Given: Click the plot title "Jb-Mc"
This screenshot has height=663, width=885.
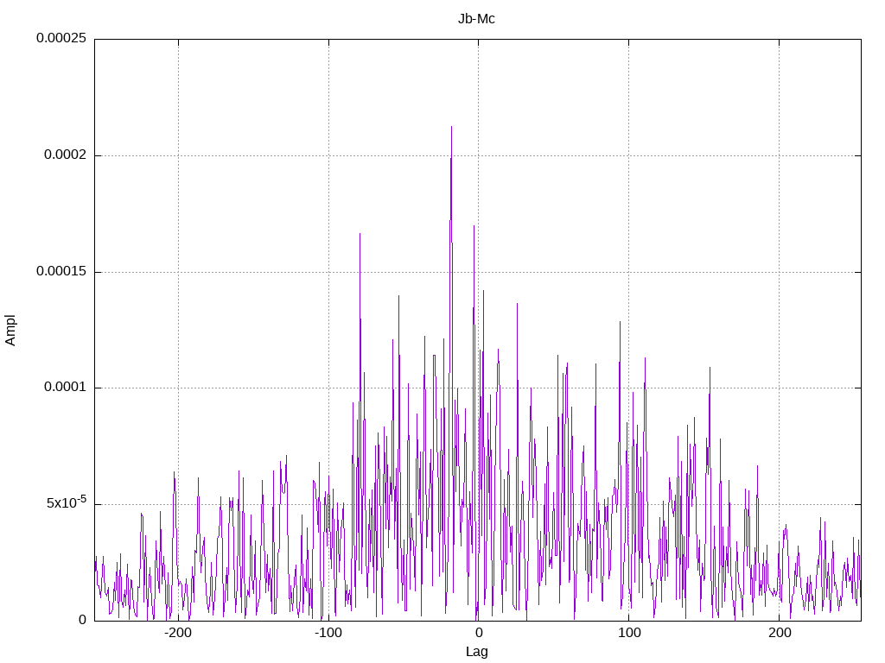Looking at the screenshot, I should click(x=476, y=19).
